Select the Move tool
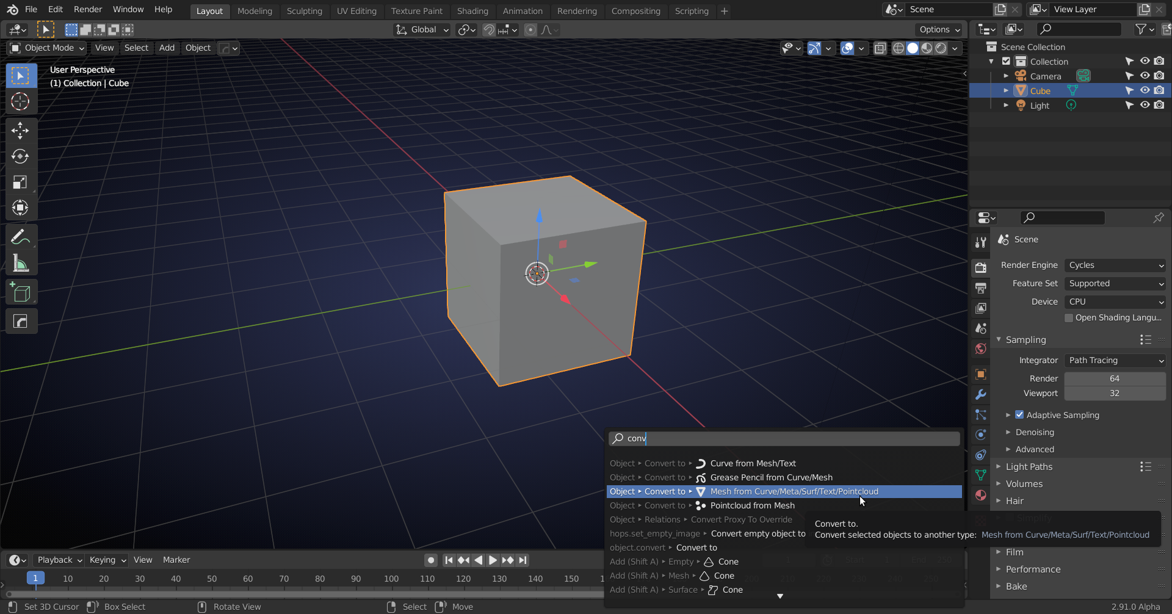This screenshot has width=1172, height=614. coord(21,130)
